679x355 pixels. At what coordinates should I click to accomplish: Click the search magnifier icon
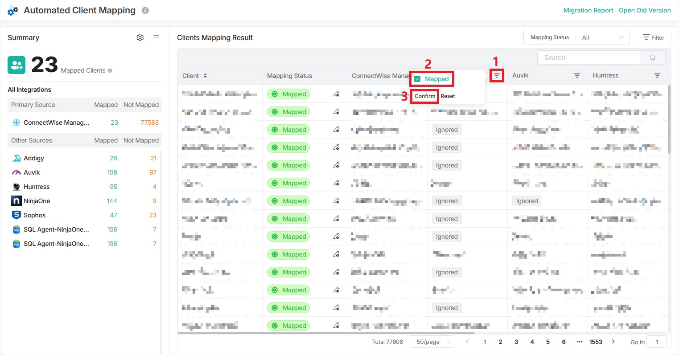point(652,57)
